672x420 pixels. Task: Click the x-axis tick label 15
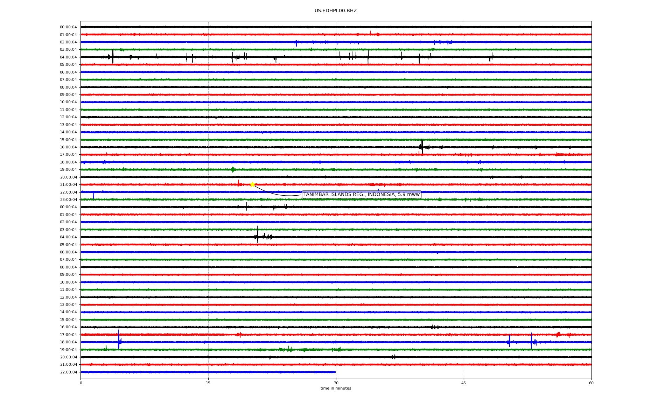(208, 383)
